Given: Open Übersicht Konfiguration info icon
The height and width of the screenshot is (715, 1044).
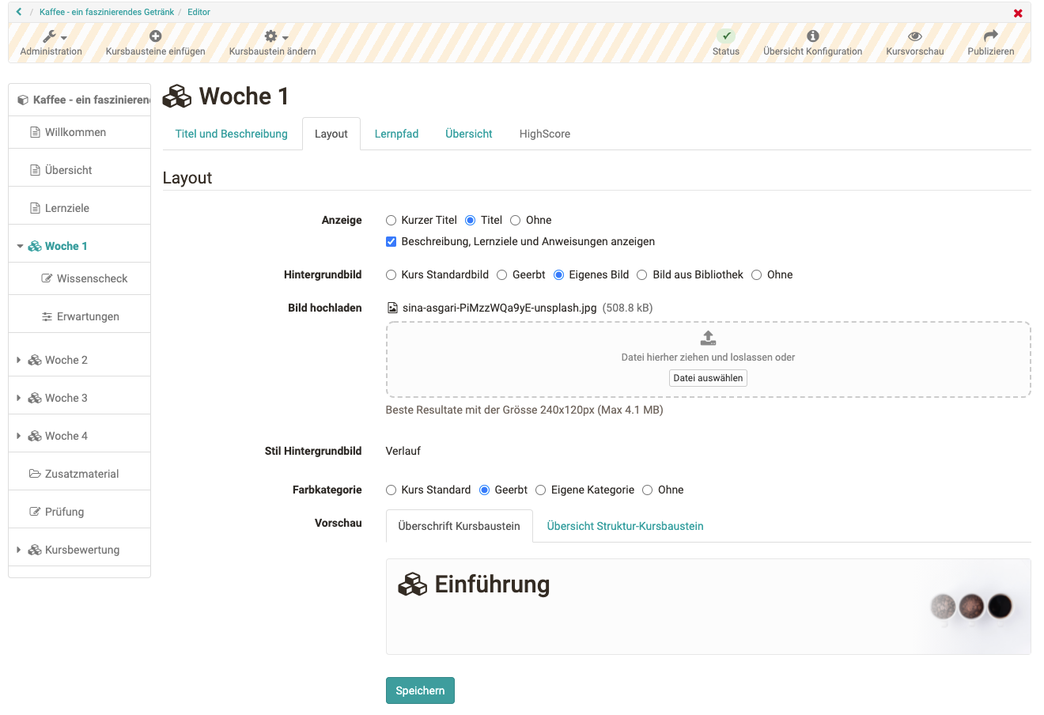Looking at the screenshot, I should [x=812, y=36].
